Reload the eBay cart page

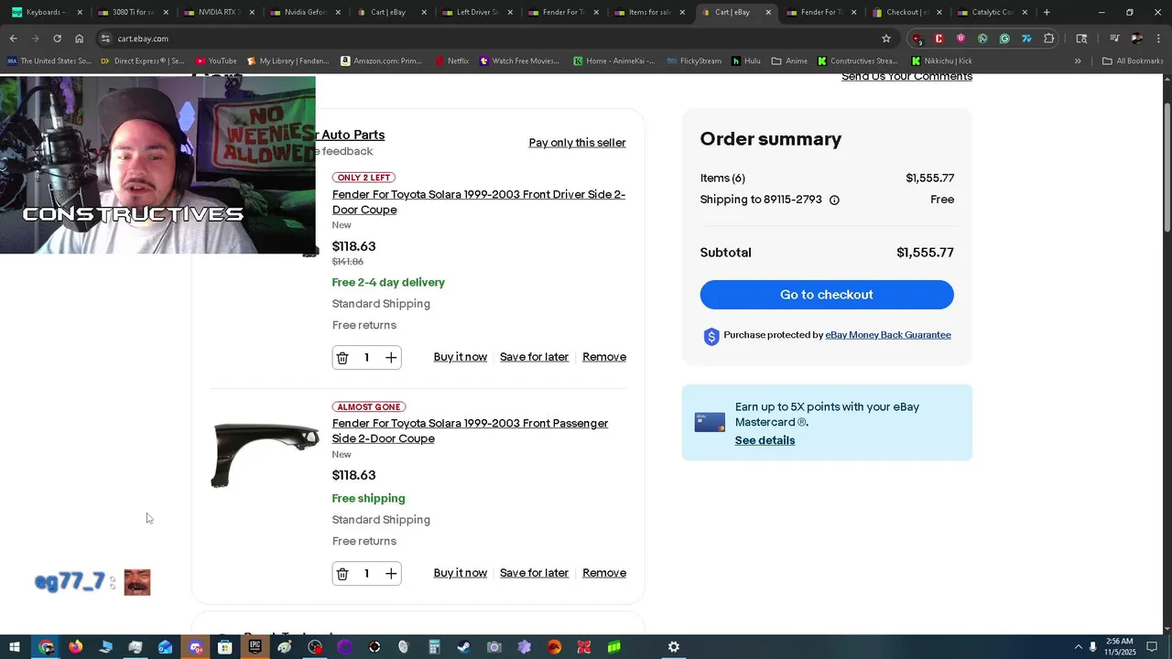[x=57, y=38]
